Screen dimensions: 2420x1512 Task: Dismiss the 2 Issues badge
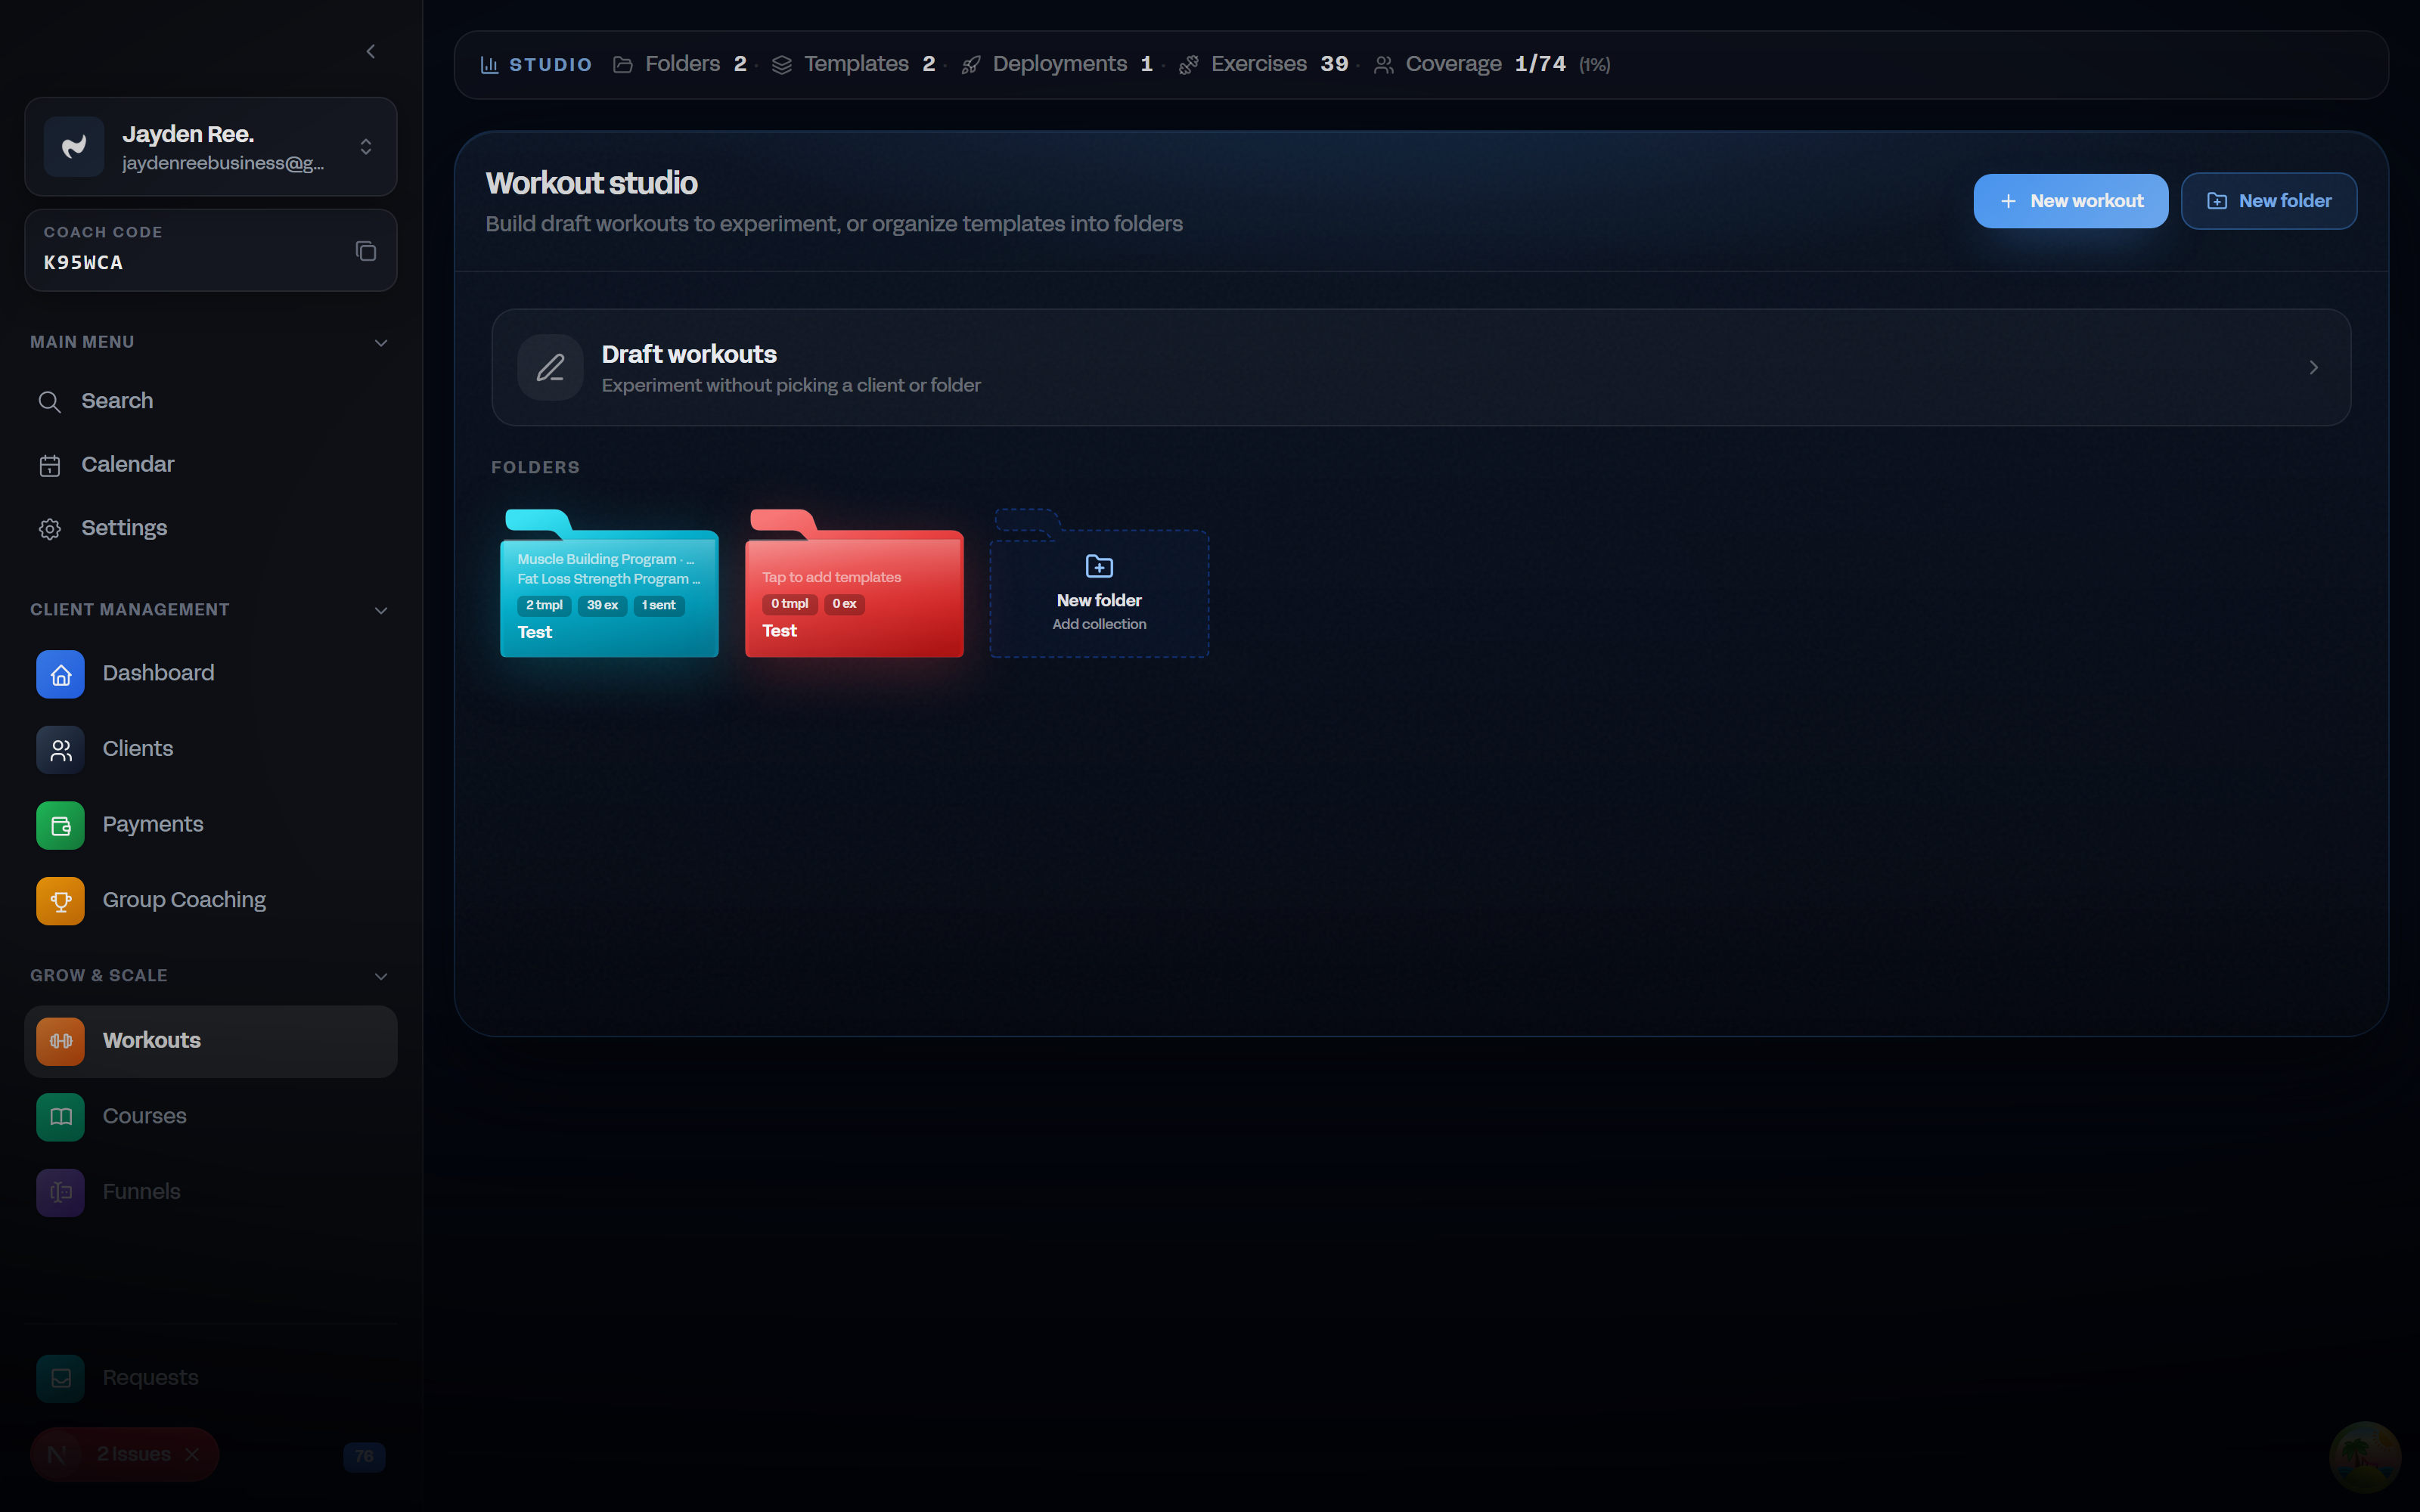click(192, 1454)
